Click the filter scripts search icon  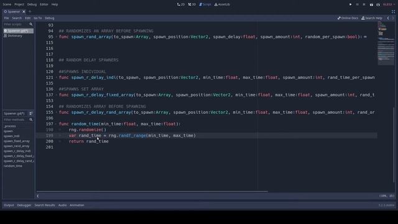pyautogui.click(x=31, y=24)
